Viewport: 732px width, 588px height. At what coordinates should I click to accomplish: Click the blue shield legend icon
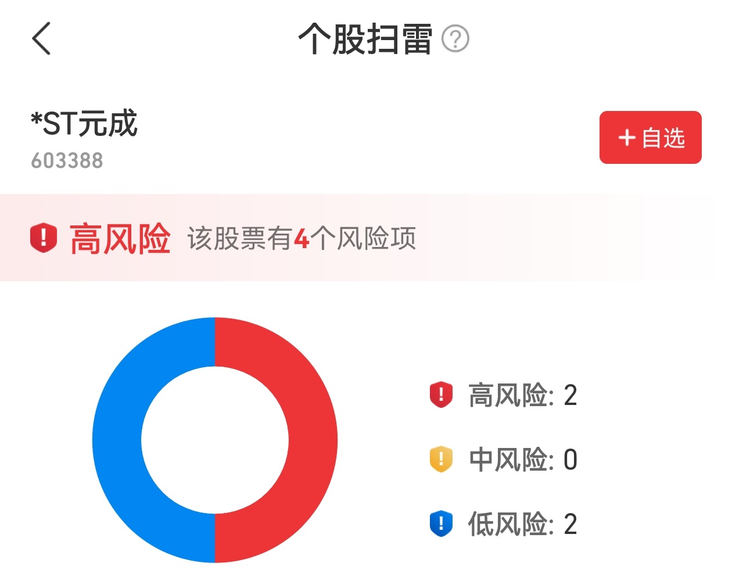click(x=441, y=524)
